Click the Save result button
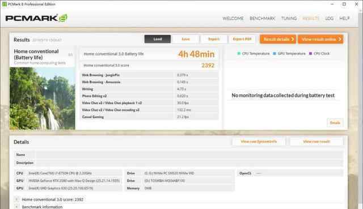The image size is (363, 209). coord(185,39)
